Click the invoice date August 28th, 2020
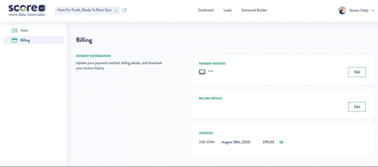Viewport: 378px width, 167px height. coord(236,142)
